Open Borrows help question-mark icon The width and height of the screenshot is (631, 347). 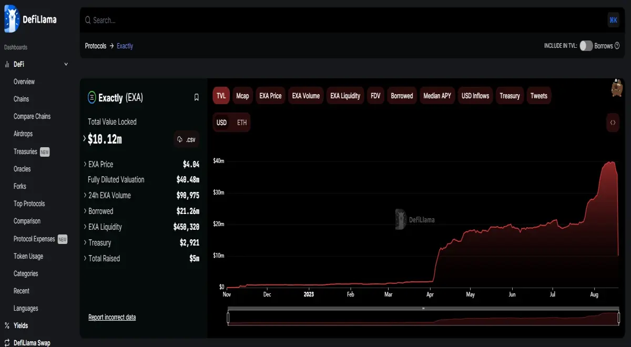tap(617, 46)
